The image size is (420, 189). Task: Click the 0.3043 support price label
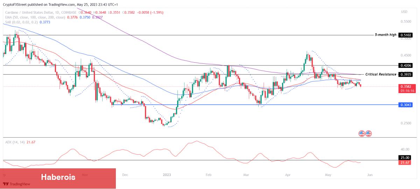(x=406, y=105)
